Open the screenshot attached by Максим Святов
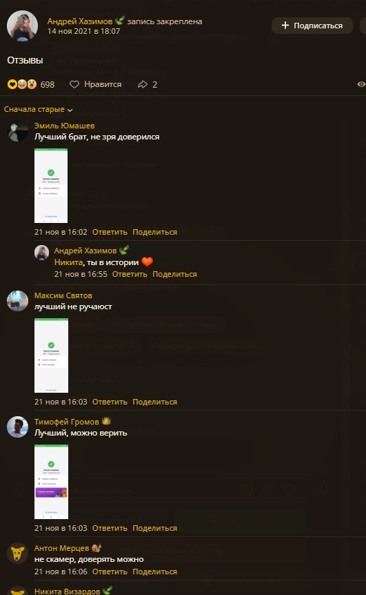This screenshot has height=595, width=366. (x=51, y=355)
